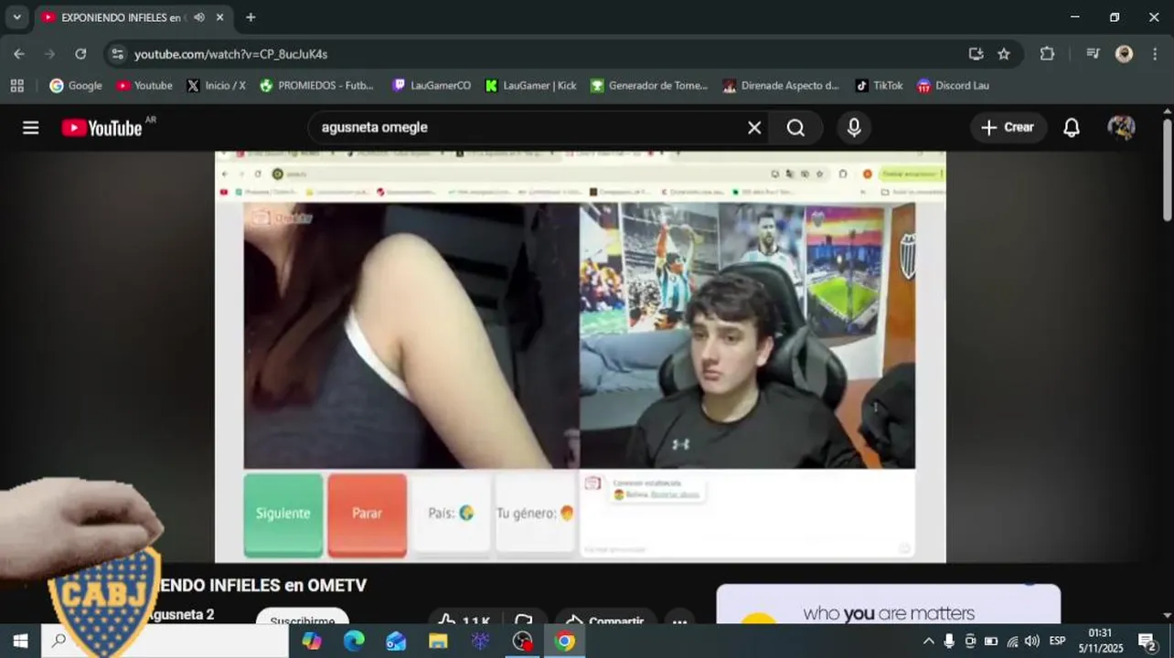The image size is (1174, 658).
Task: Reload the page
Action: coord(80,54)
